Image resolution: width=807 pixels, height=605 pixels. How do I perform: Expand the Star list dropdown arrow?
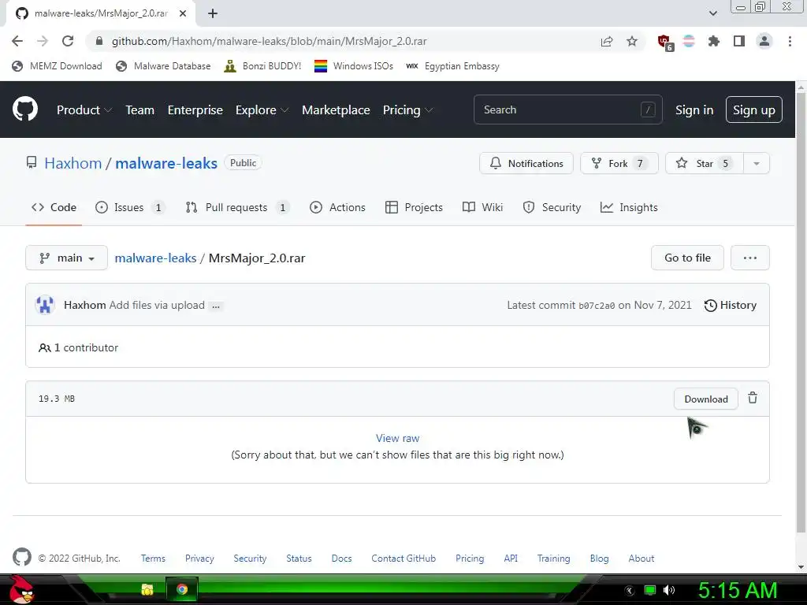[x=757, y=164]
